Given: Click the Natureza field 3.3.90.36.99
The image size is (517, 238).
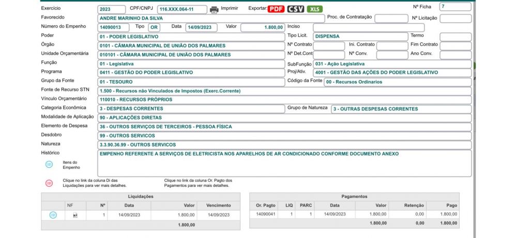Looking at the screenshot, I should click(284, 145).
